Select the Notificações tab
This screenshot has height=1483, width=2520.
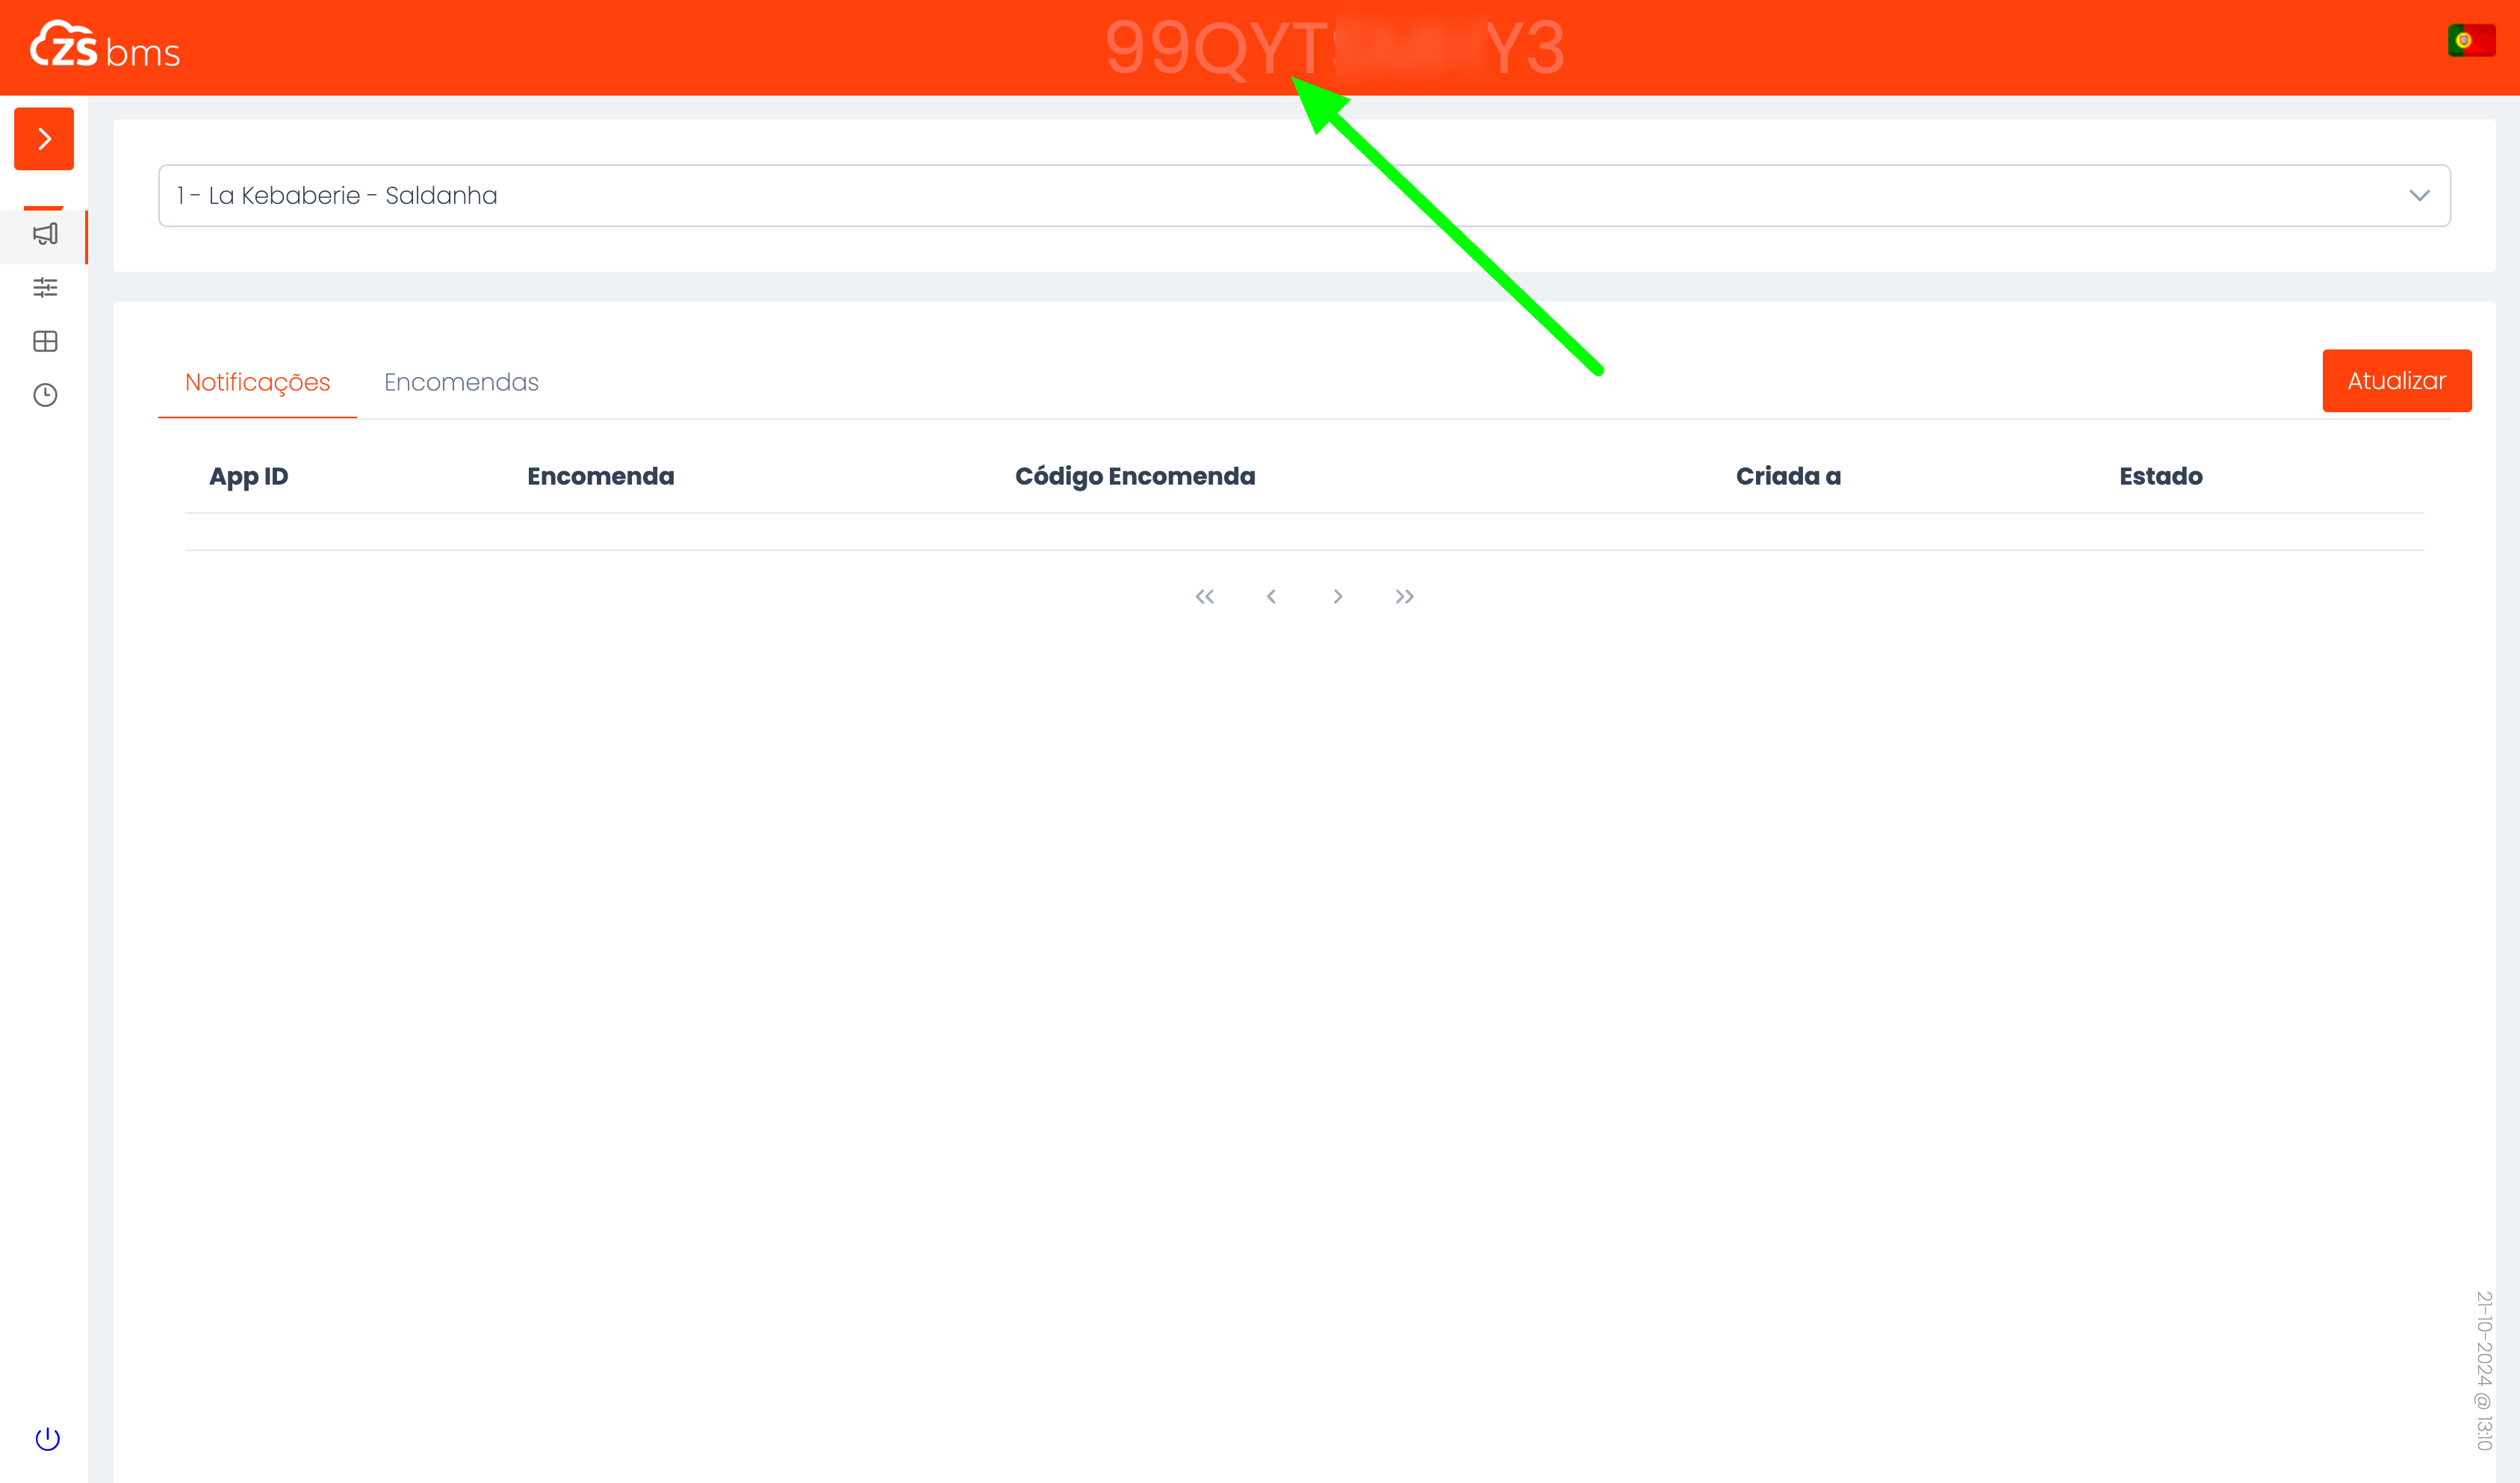click(257, 382)
